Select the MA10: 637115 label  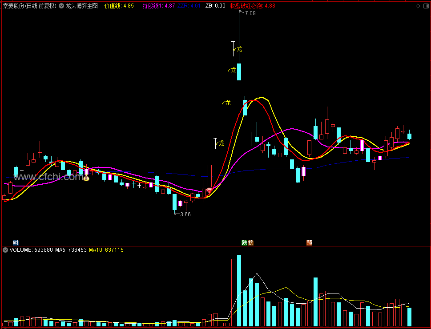(106, 250)
